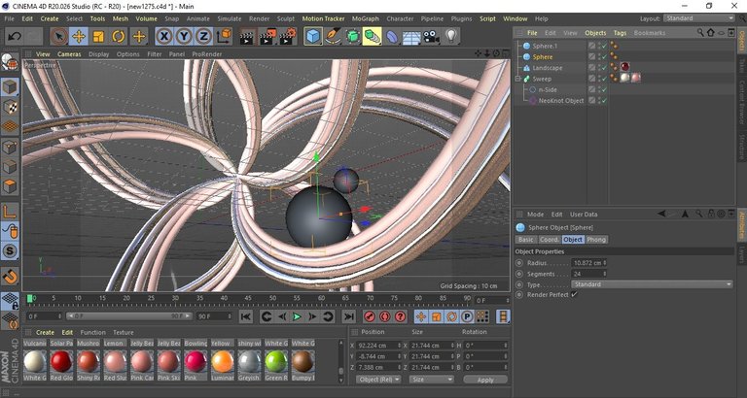The height and width of the screenshot is (398, 747).
Task: Click the Make Editable icon in left toolbar
Action: (10, 61)
